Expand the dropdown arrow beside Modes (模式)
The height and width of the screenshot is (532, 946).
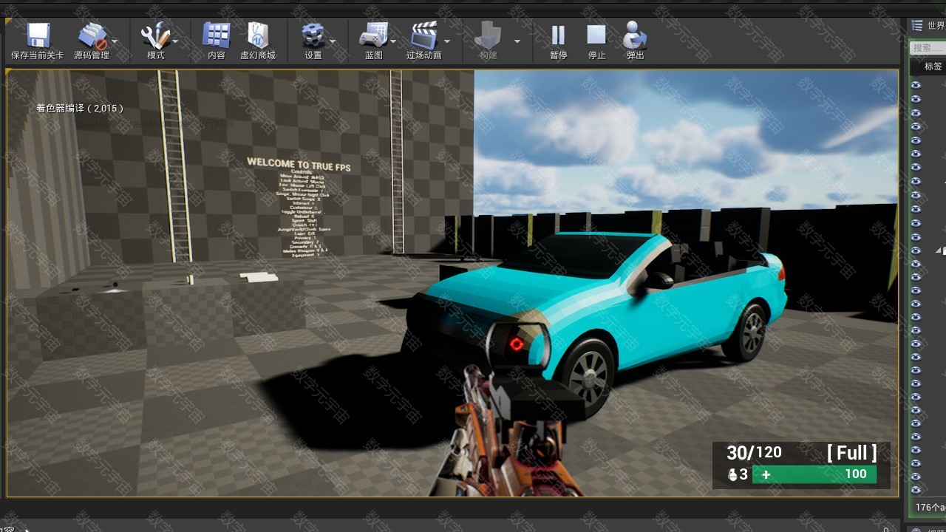(x=176, y=41)
